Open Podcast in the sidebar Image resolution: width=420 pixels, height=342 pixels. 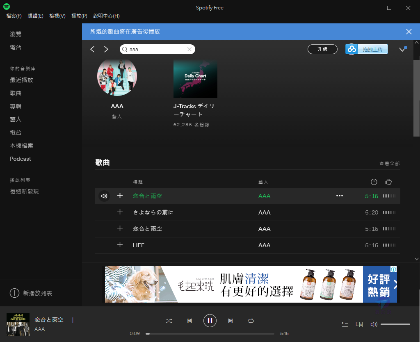click(21, 159)
